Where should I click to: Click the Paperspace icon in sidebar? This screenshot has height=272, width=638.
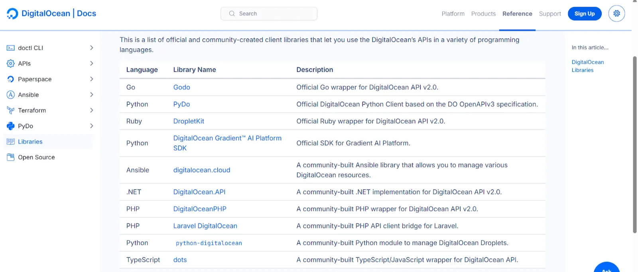(x=11, y=79)
